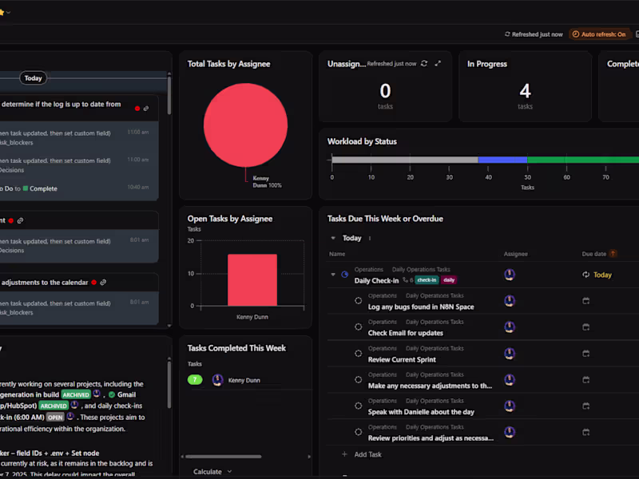Click the Kenny Dunn bar in Open Tasks chart
Viewport: 639px width, 479px height.
(252, 280)
